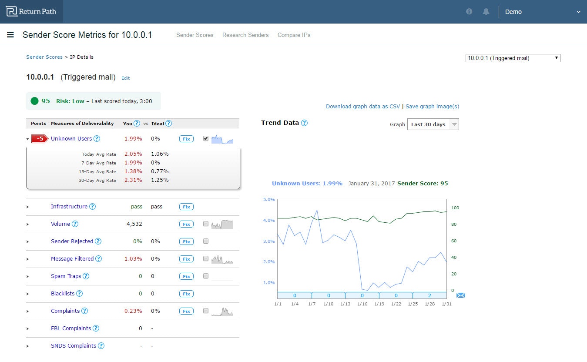Expand the Blacklists row arrow
The height and width of the screenshot is (362, 587).
click(x=27, y=294)
